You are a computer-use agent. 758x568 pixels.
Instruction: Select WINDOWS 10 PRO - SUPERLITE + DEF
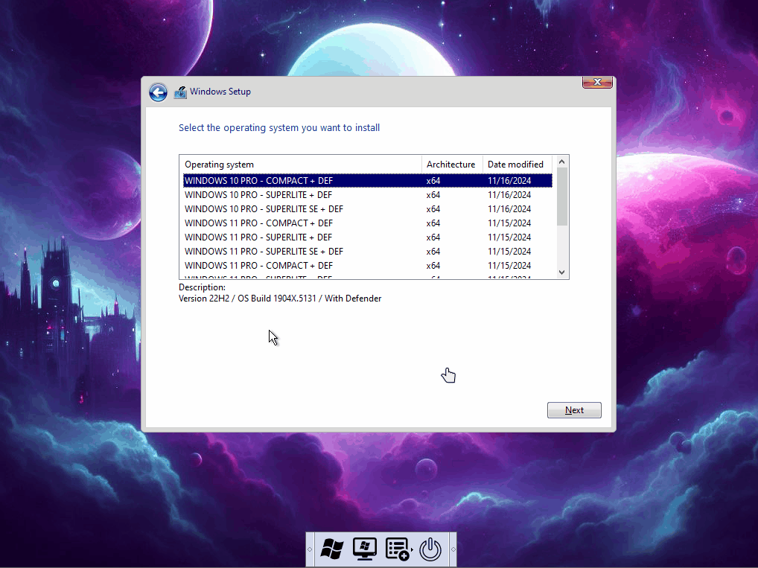click(x=258, y=194)
